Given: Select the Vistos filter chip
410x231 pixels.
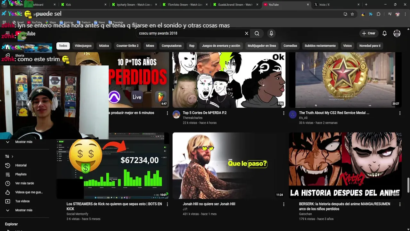Looking at the screenshot, I should (x=347, y=46).
